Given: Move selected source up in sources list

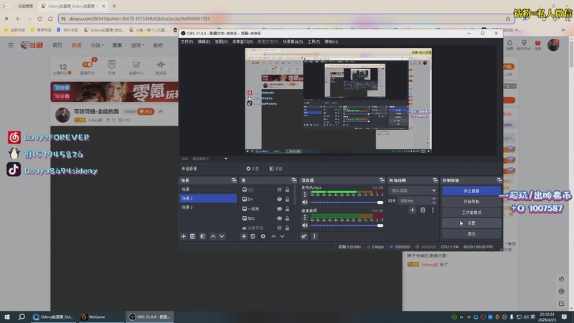Looking at the screenshot, I should coord(273,237).
